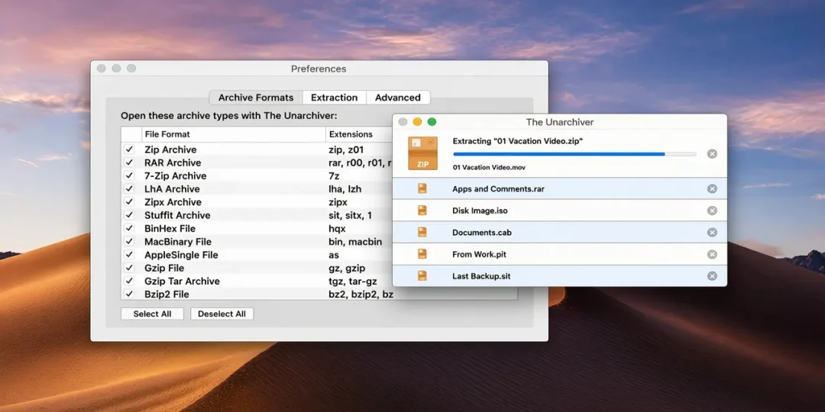
Task: Remove Apps and Comments.rar from queue
Action: pos(712,188)
